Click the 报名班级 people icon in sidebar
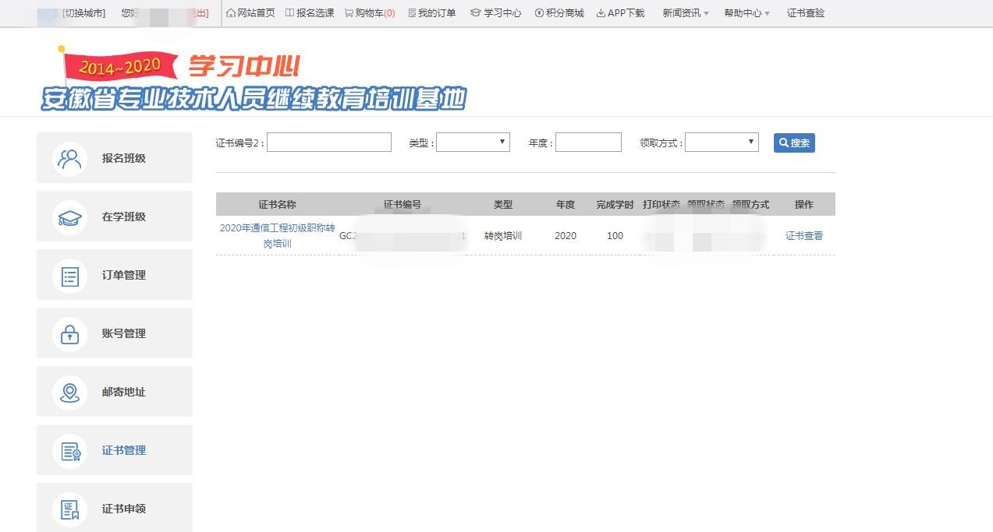993x532 pixels. point(69,158)
